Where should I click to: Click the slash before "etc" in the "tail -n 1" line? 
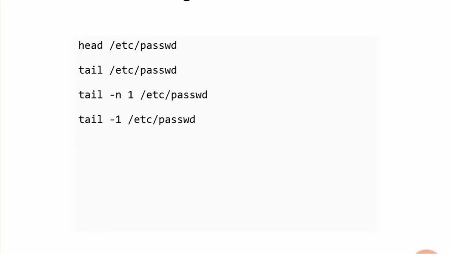click(143, 95)
